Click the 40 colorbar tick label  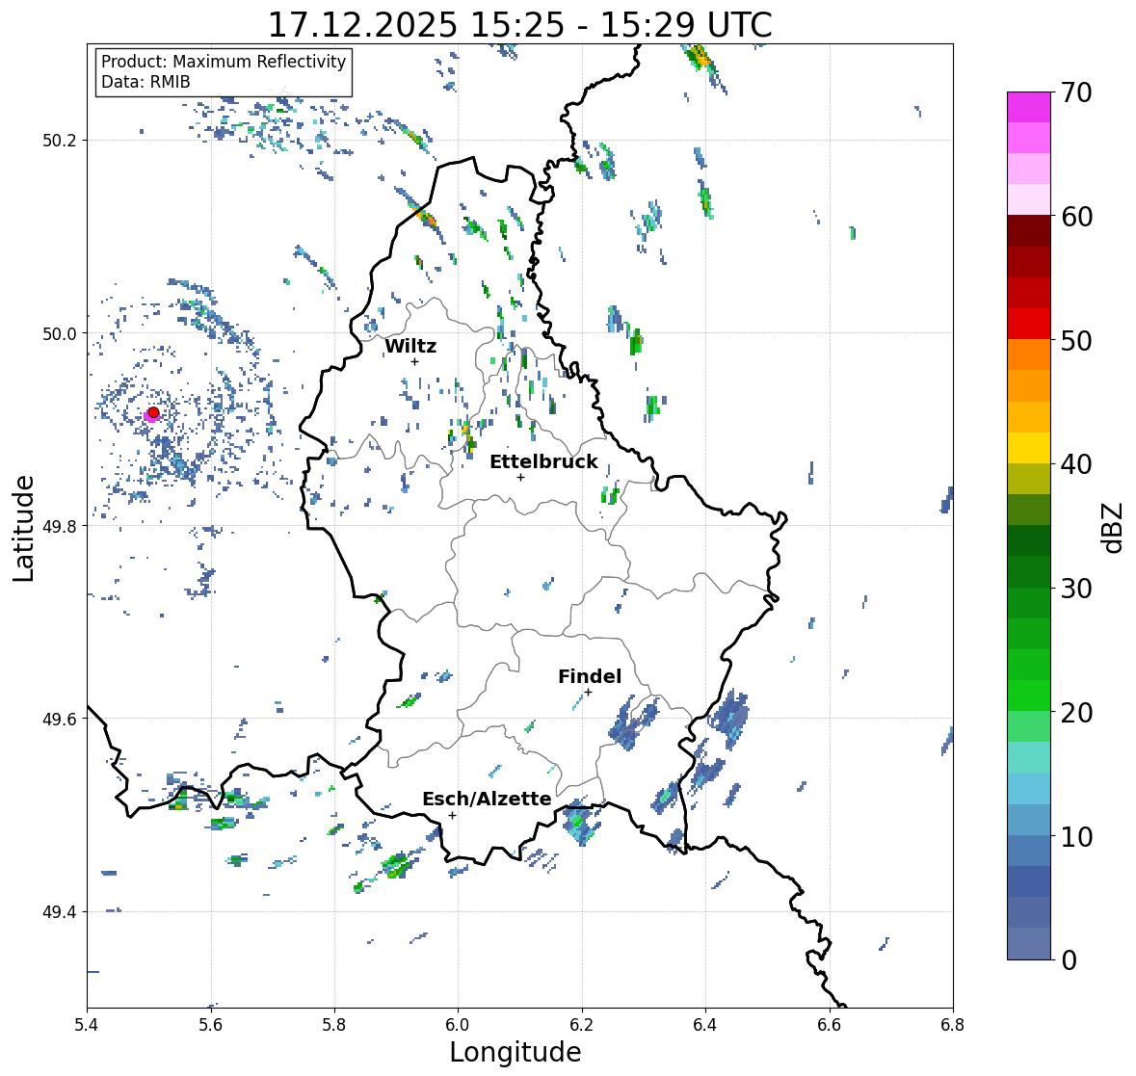point(1076,464)
